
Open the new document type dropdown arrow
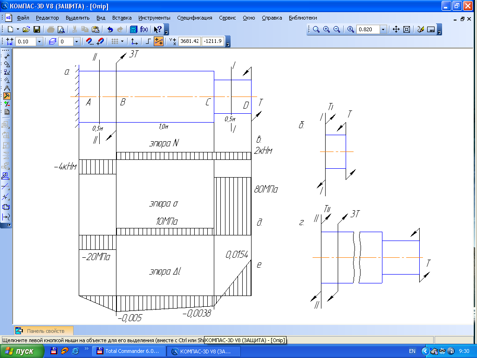(18, 29)
